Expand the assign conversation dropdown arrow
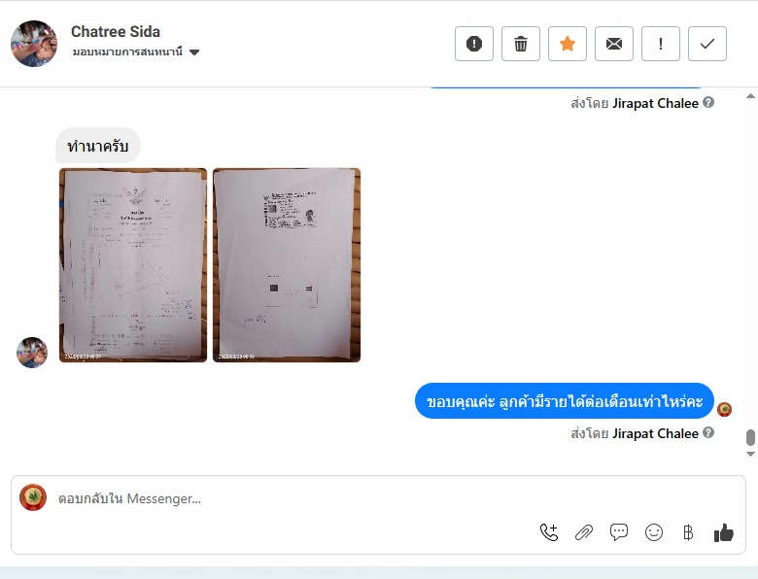Image resolution: width=758 pixels, height=579 pixels. point(194,52)
